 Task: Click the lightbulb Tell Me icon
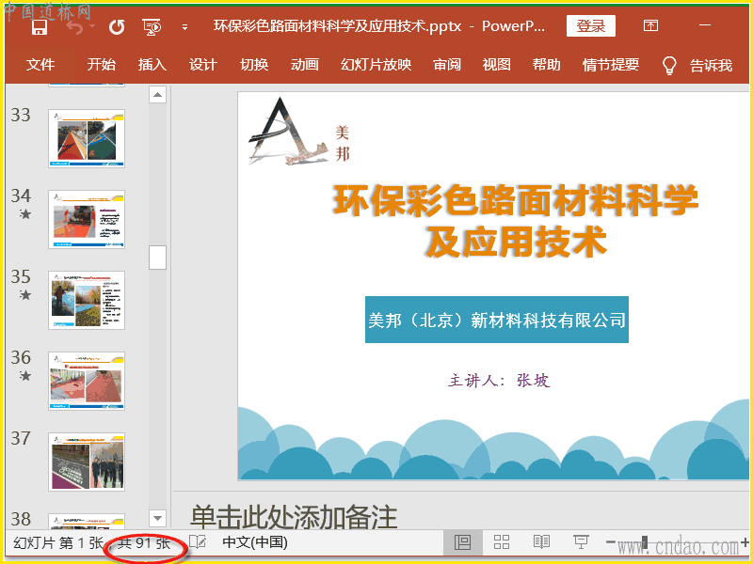pyautogui.click(x=669, y=65)
